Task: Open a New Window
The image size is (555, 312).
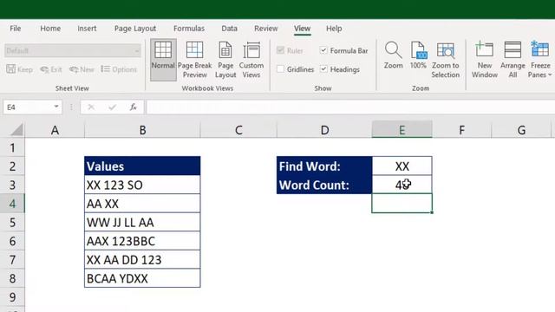Action: pyautogui.click(x=485, y=60)
